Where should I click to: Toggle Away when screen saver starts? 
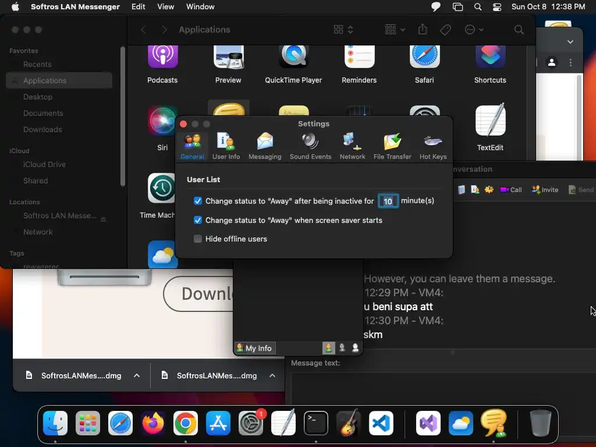(x=198, y=220)
